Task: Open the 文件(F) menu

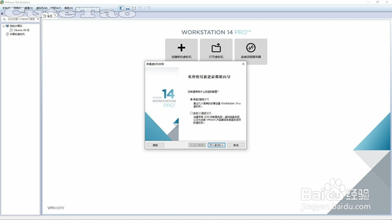Action: pyautogui.click(x=6, y=8)
